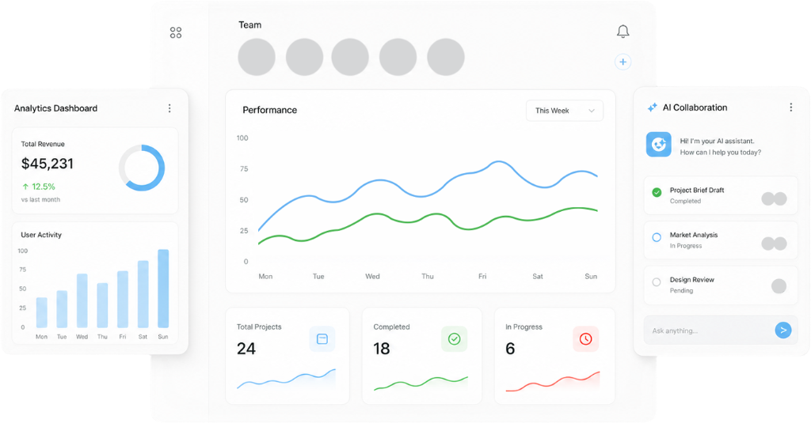Click the Wed bar in User Activity
The image size is (811, 423).
click(82, 300)
